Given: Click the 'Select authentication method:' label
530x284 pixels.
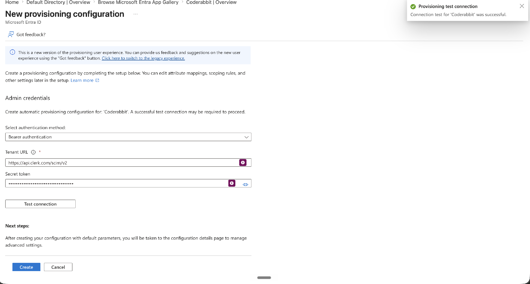Looking at the screenshot, I should click(x=35, y=128).
